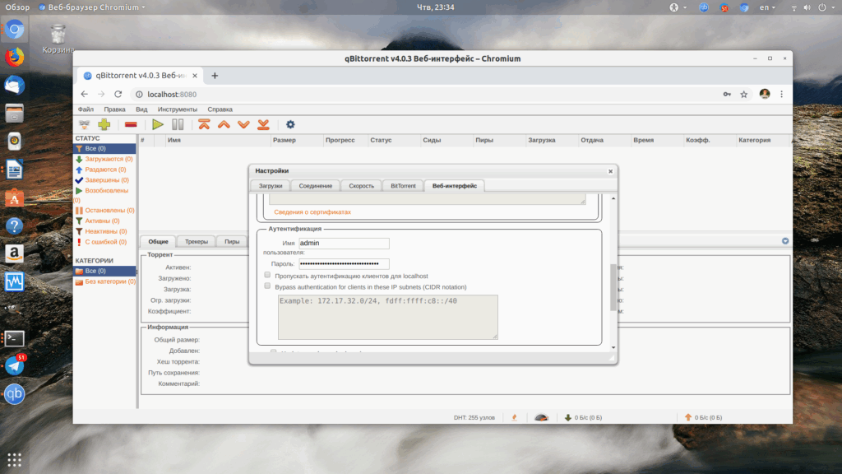Open the Инструменты menu
This screenshot has height=474, width=842.
pos(178,109)
